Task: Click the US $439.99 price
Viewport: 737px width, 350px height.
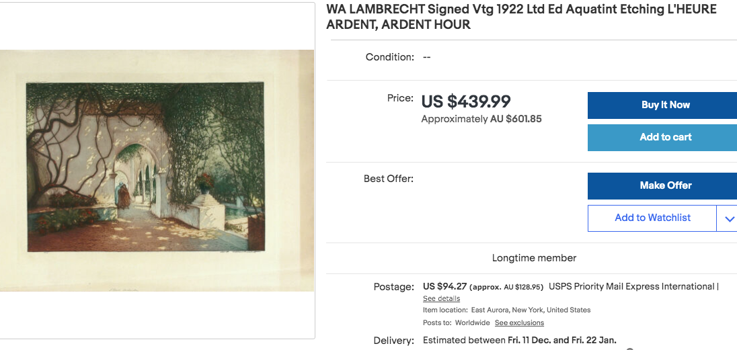Action: [x=466, y=101]
